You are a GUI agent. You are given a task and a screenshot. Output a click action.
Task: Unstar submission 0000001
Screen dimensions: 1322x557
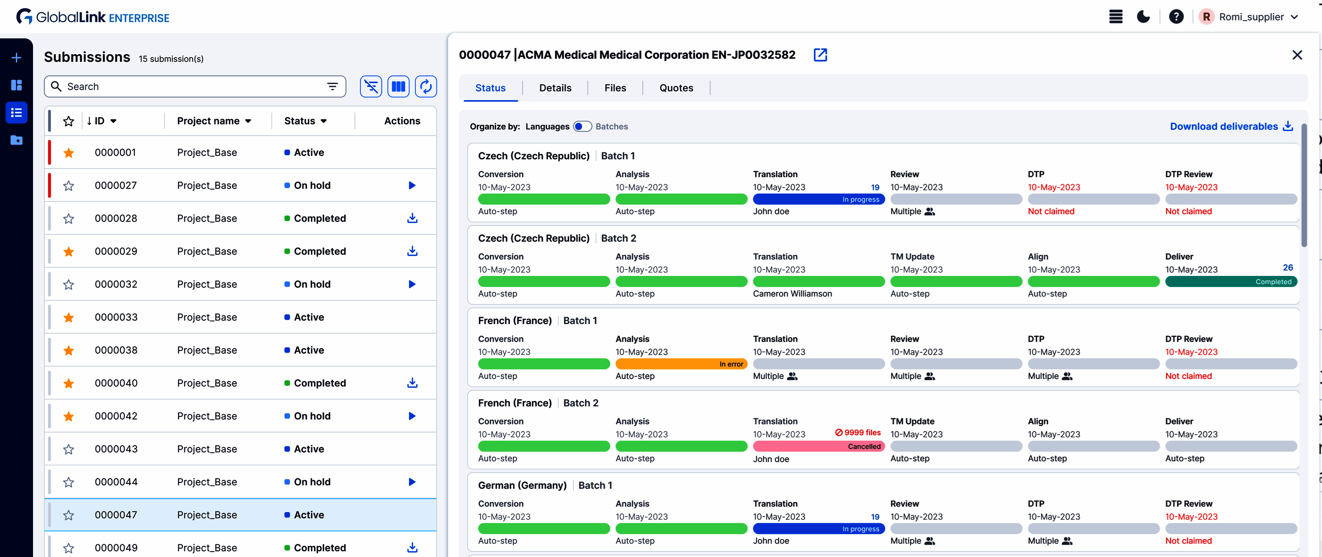click(x=69, y=152)
